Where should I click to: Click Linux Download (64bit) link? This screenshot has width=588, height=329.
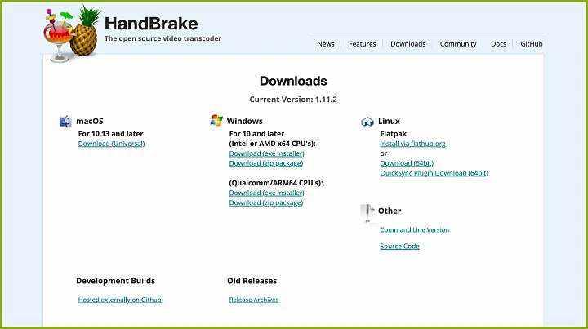(407, 163)
